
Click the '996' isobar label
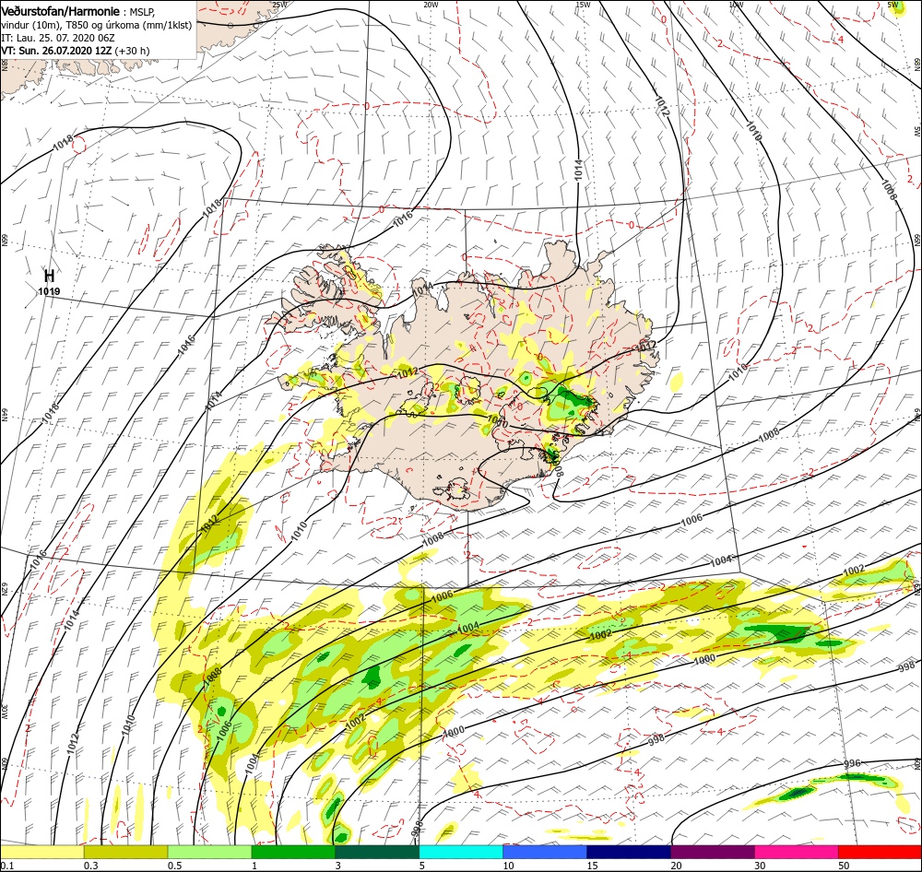point(852,764)
